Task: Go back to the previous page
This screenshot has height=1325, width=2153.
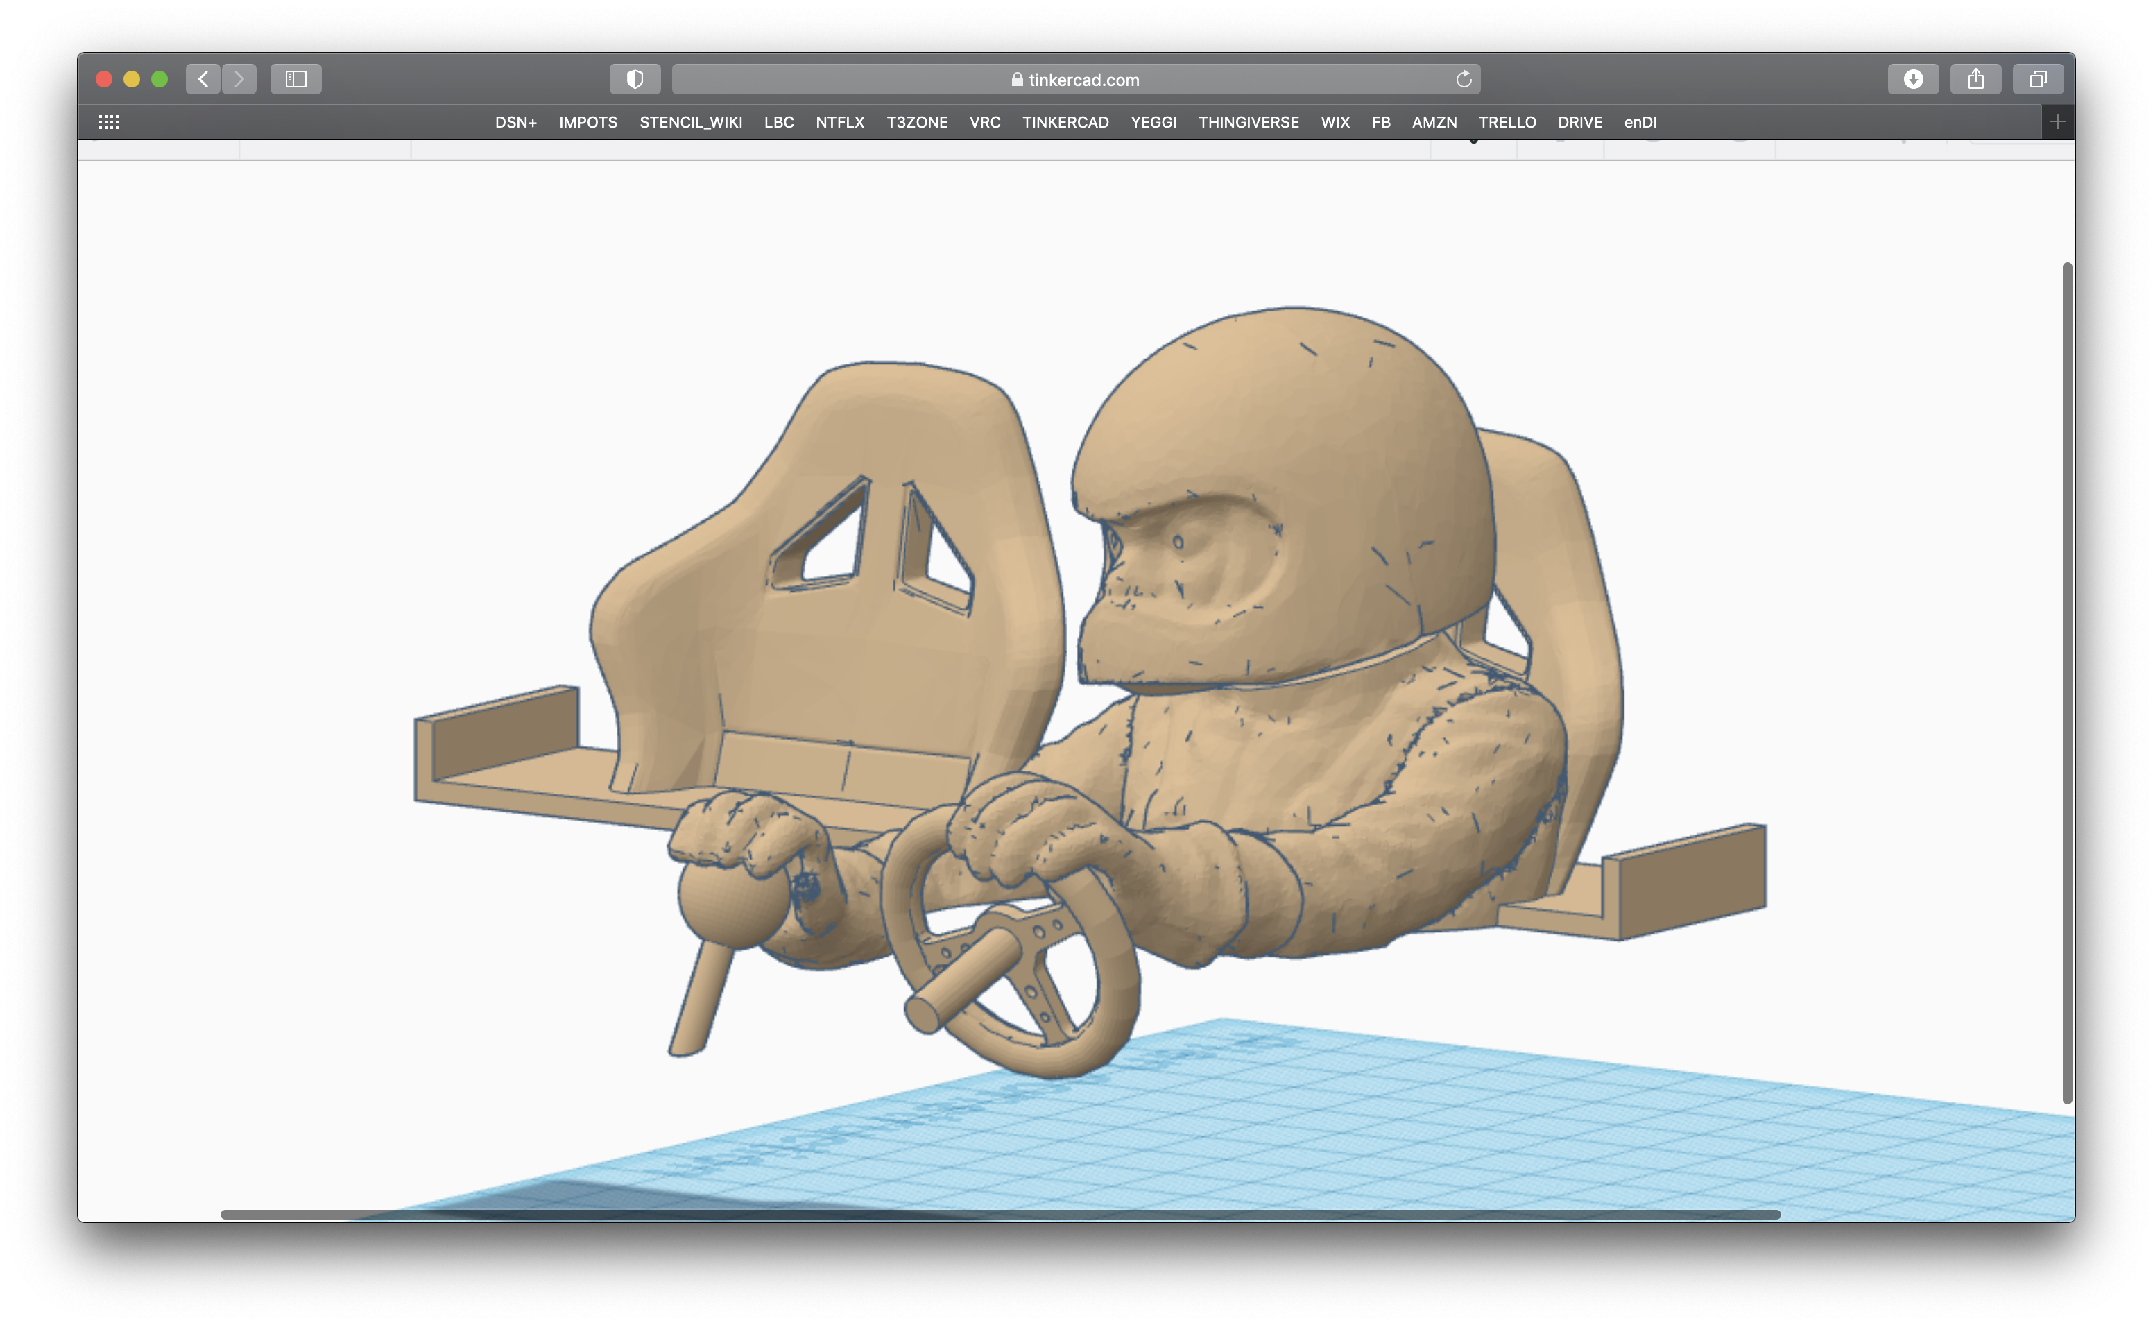Action: tap(203, 79)
